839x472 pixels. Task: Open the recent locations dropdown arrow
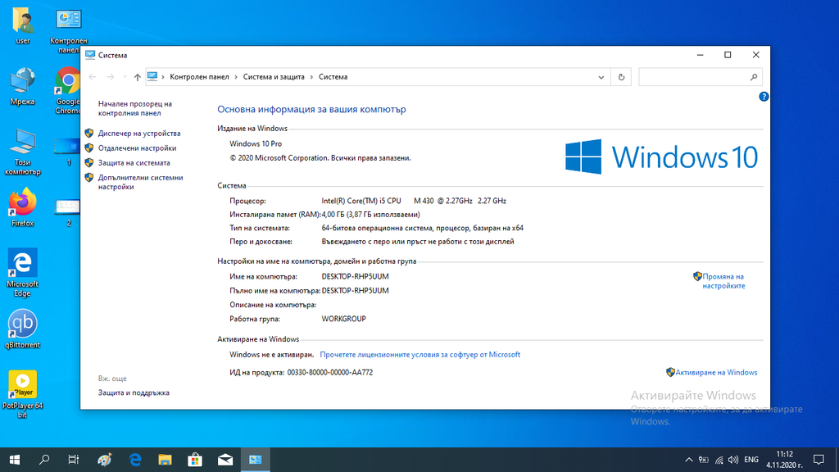pyautogui.click(x=125, y=77)
